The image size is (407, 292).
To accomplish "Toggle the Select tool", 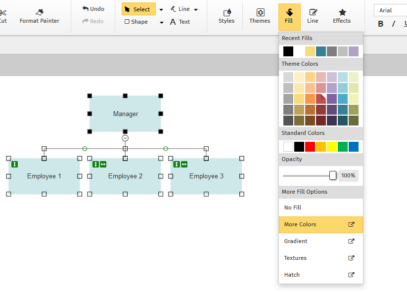I will pos(138,9).
